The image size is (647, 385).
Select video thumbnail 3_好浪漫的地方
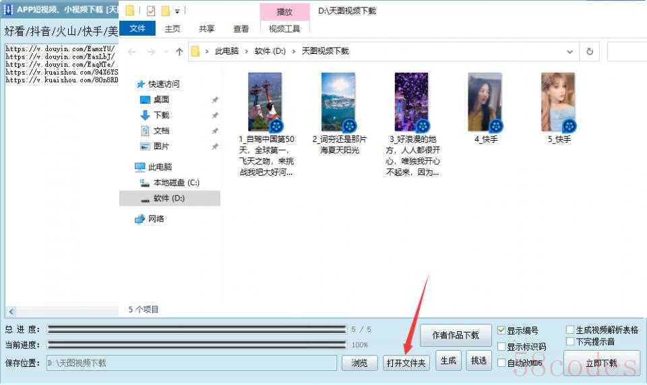click(412, 102)
